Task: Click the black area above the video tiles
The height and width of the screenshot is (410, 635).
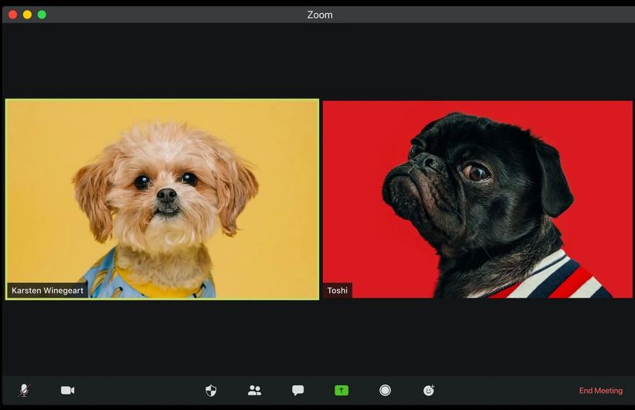Action: pyautogui.click(x=317, y=62)
